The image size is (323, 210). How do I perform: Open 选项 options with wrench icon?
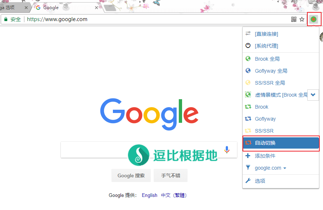(x=260, y=181)
